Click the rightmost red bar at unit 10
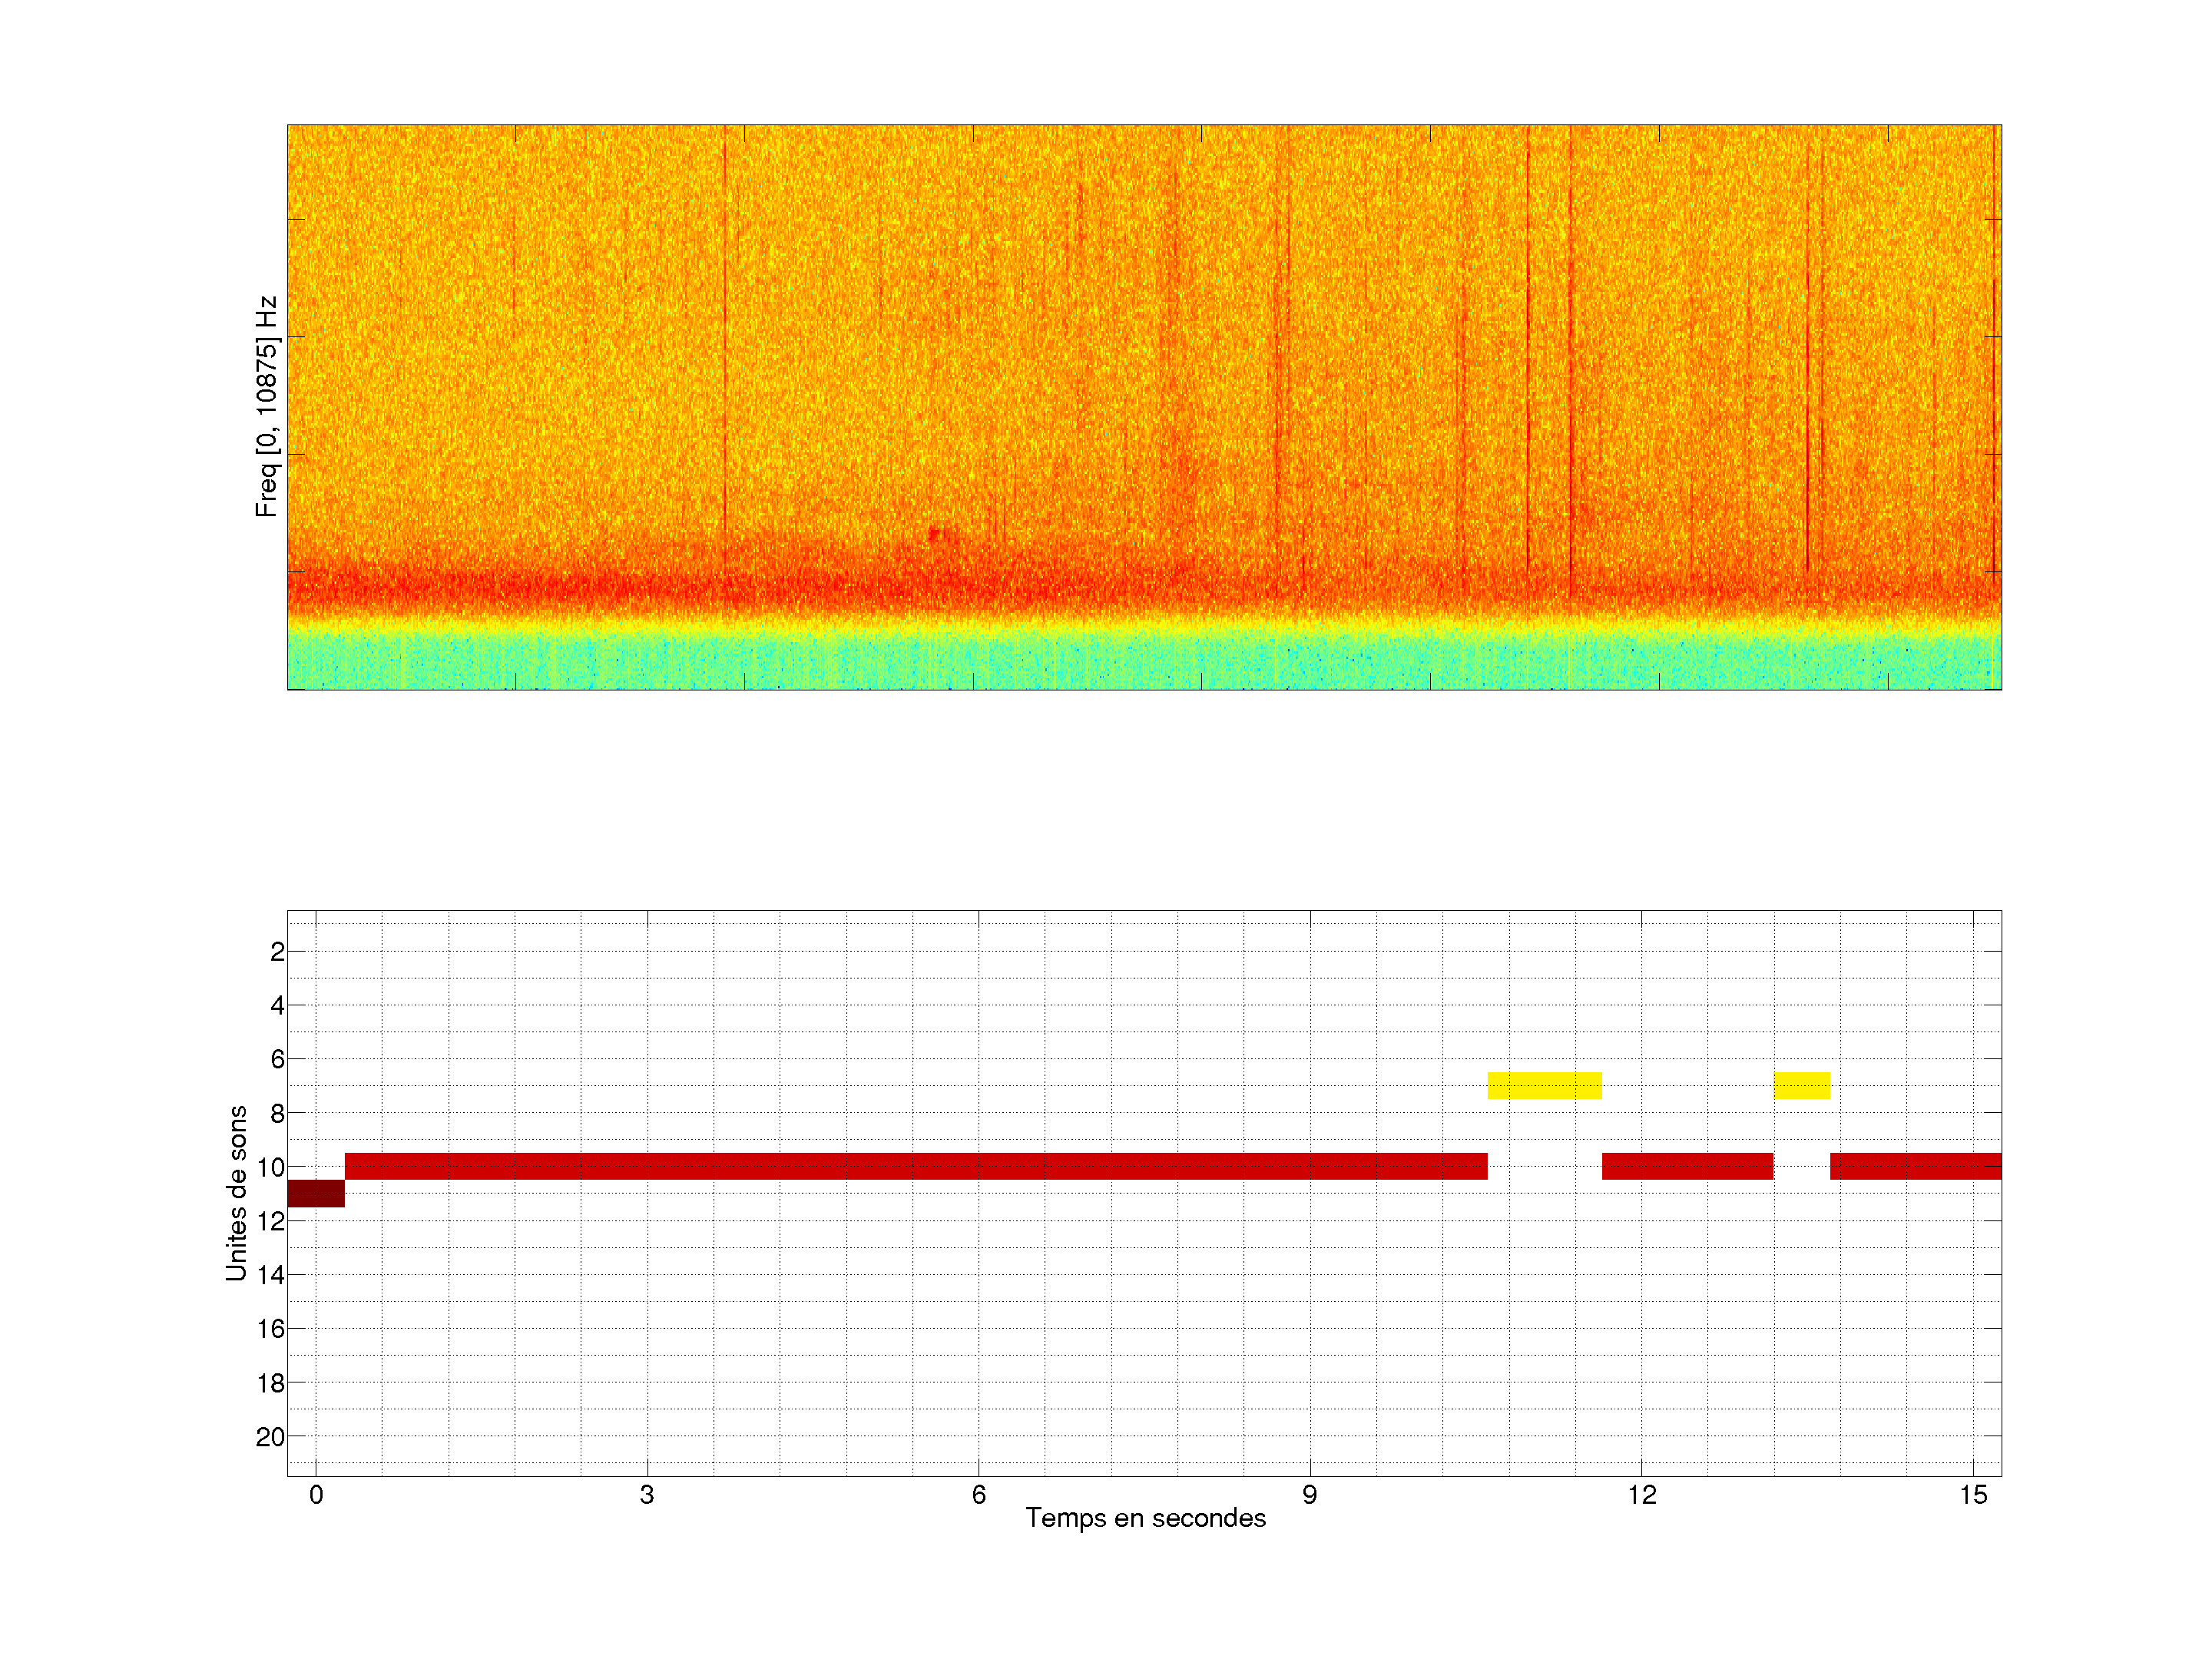The height and width of the screenshot is (1659, 2212). (x=1915, y=1166)
